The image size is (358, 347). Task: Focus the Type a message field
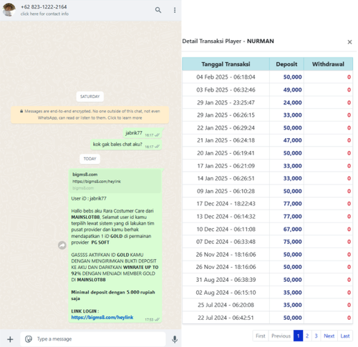coord(93,339)
